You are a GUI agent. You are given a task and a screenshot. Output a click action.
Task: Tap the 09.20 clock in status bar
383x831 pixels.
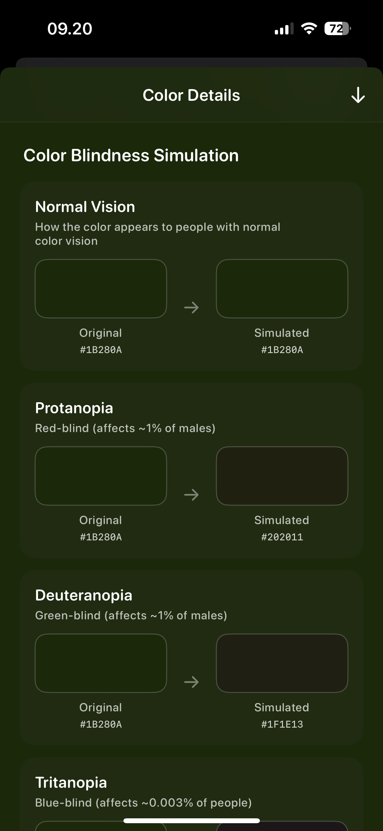point(70,29)
